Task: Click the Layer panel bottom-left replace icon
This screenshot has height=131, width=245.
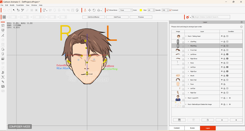Action: pos(179,120)
